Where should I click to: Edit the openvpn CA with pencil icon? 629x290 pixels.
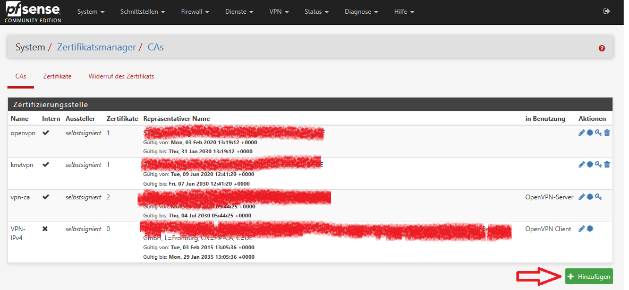(x=581, y=133)
